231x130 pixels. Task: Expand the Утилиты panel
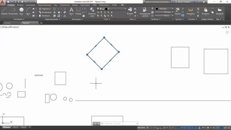click(x=192, y=19)
